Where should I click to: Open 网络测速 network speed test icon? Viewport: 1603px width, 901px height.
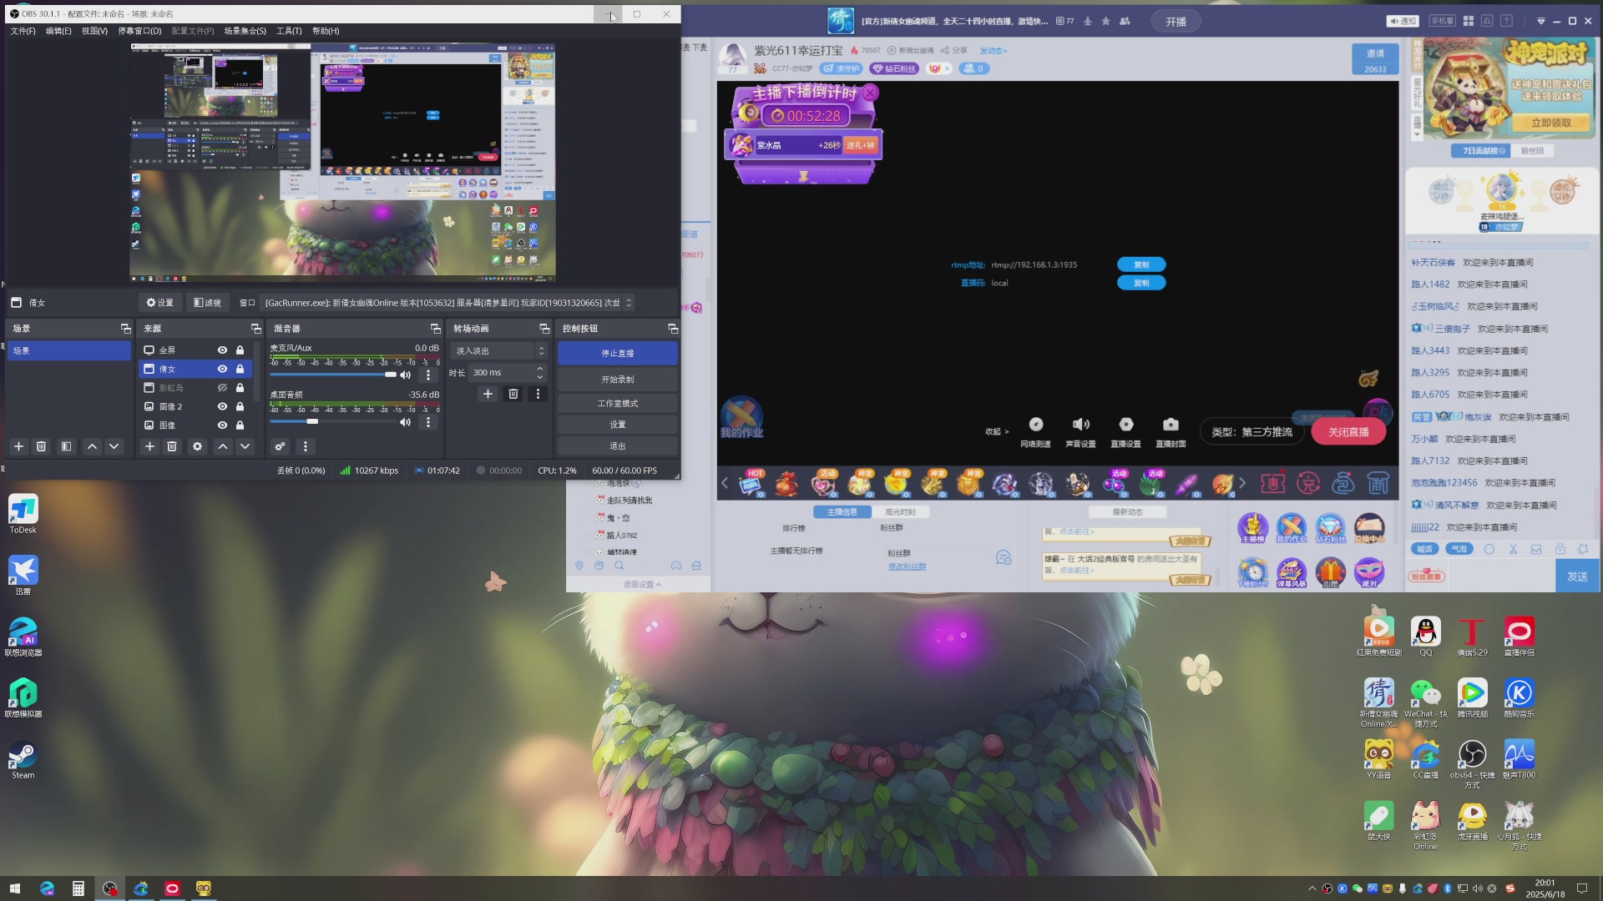[1035, 425]
